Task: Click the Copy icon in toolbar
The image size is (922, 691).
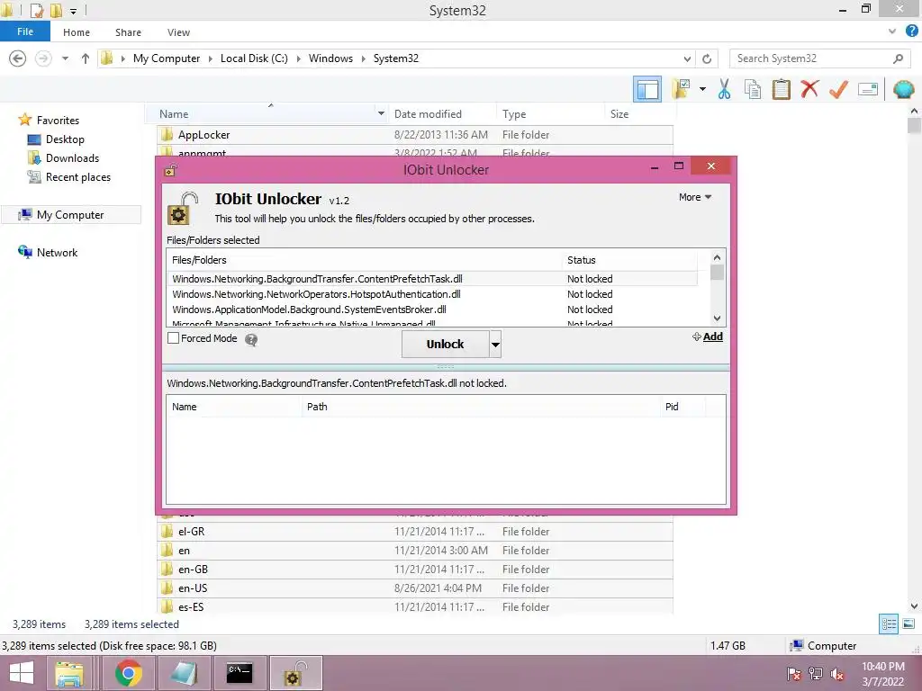Action: [x=753, y=89]
